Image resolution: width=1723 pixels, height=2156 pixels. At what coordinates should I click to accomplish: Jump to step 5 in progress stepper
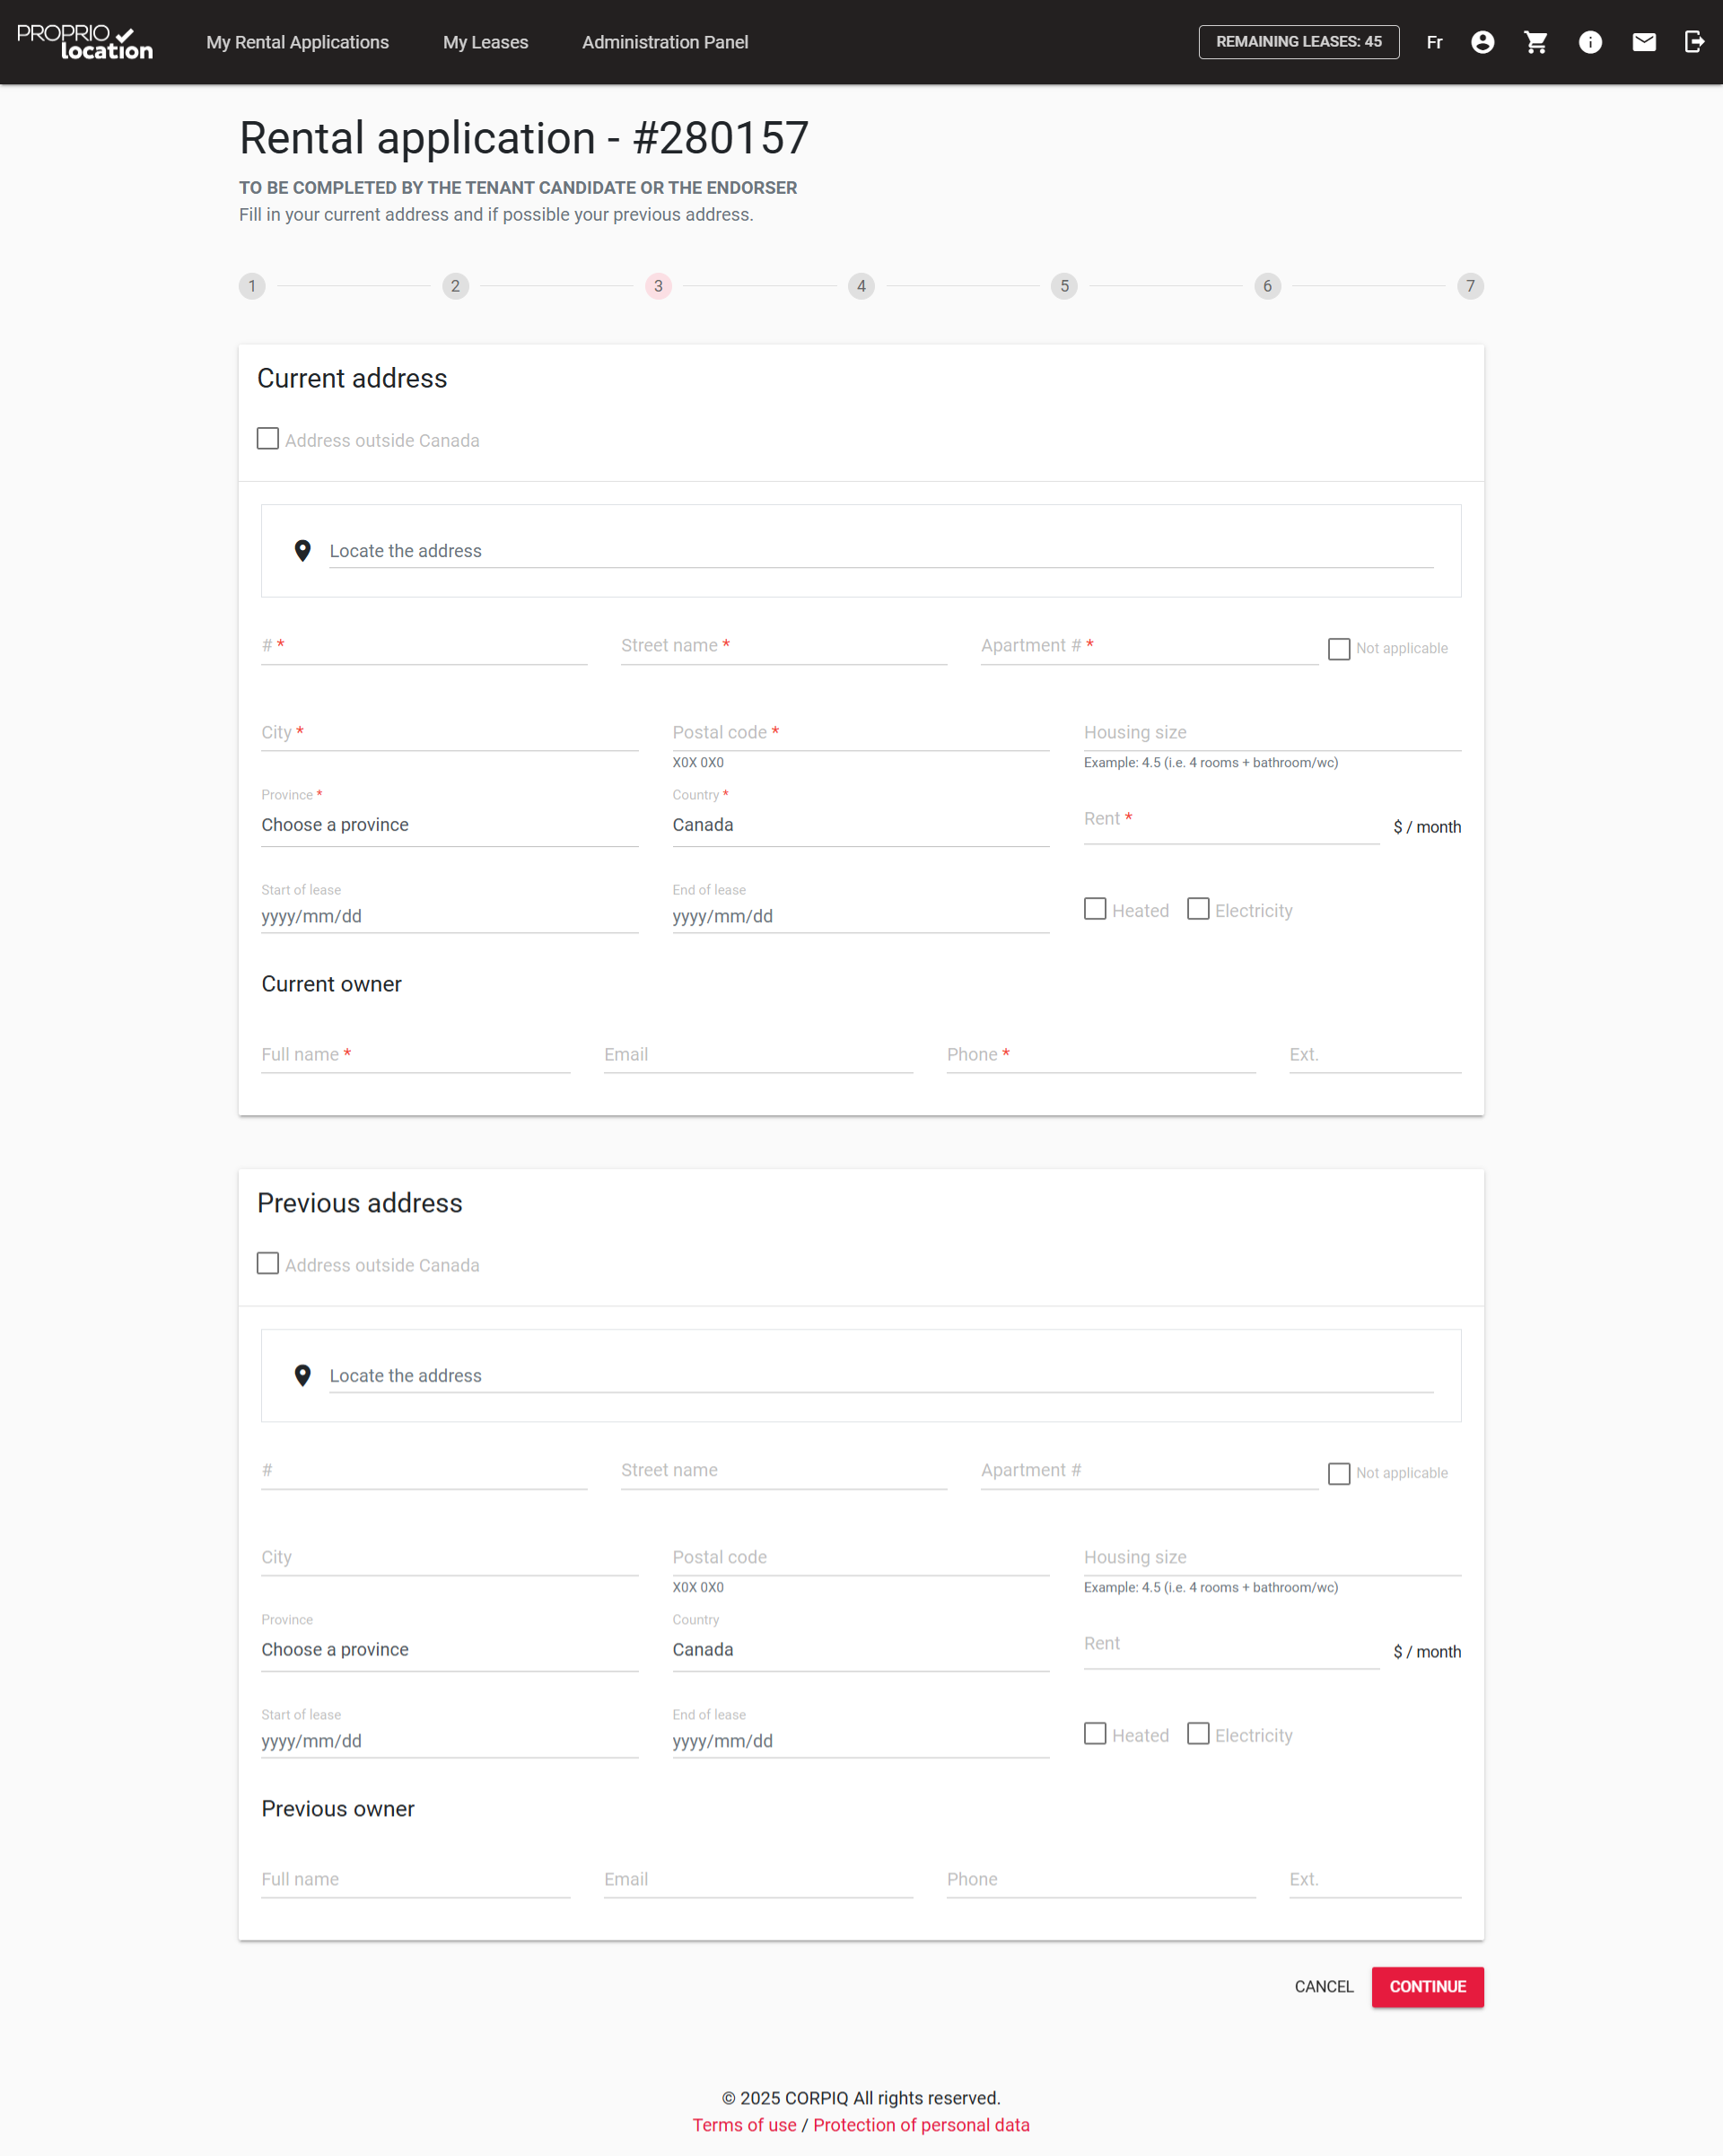coord(1064,286)
